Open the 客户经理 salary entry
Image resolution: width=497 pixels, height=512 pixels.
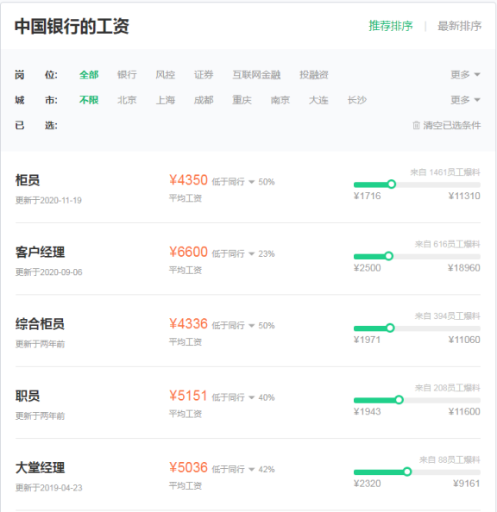(40, 253)
